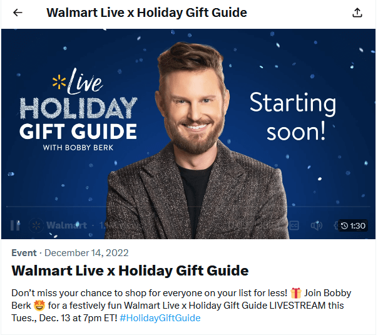The height and width of the screenshot is (335, 378).
Task: Click the gift emoji in description
Action: [x=295, y=293]
